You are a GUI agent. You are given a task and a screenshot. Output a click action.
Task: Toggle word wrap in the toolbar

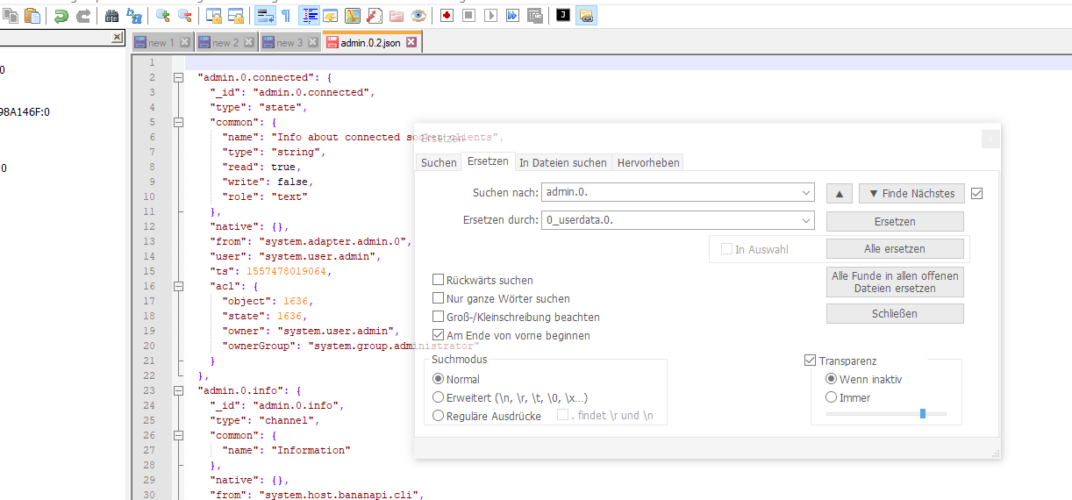[x=265, y=16]
